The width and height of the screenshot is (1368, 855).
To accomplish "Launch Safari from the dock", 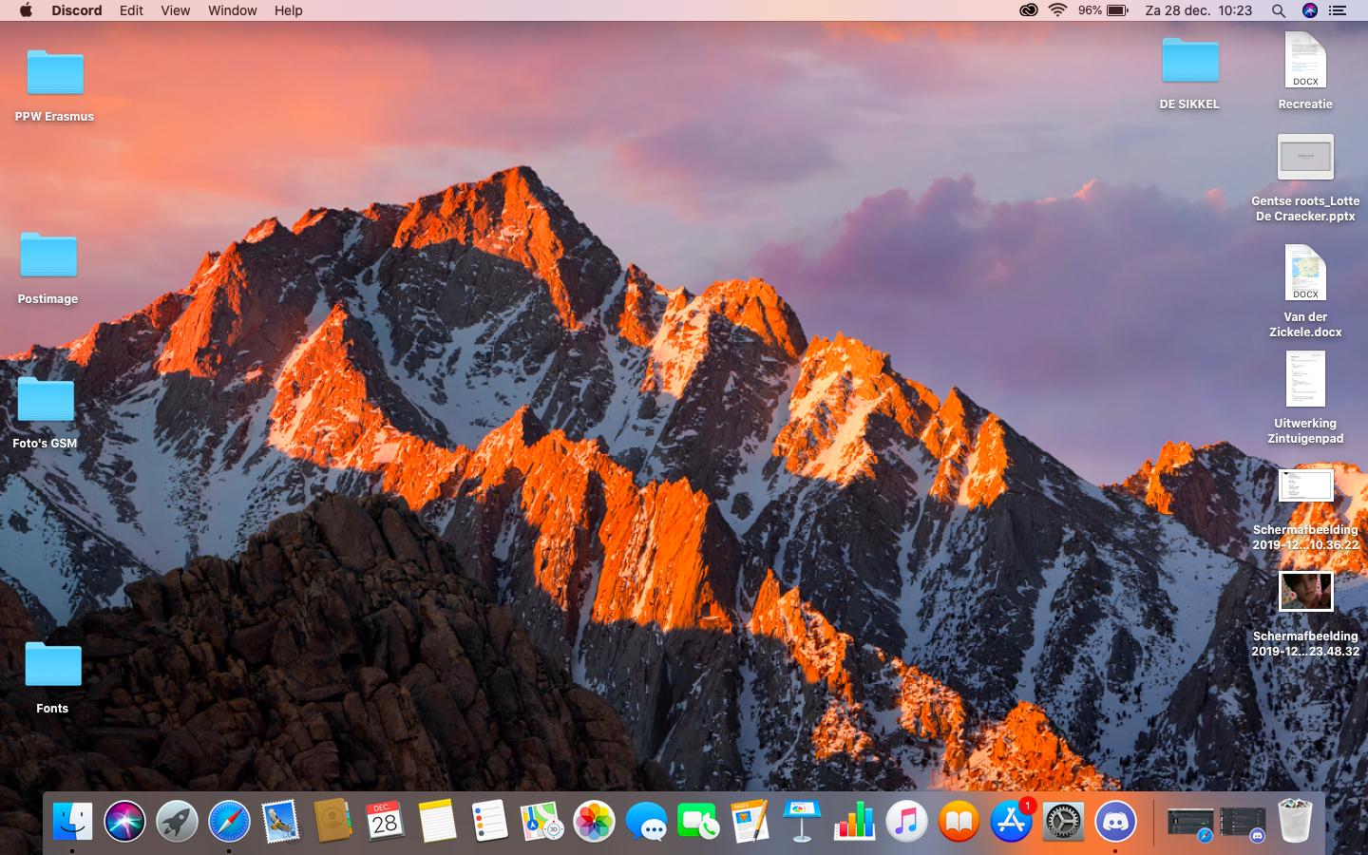I will pos(229,822).
